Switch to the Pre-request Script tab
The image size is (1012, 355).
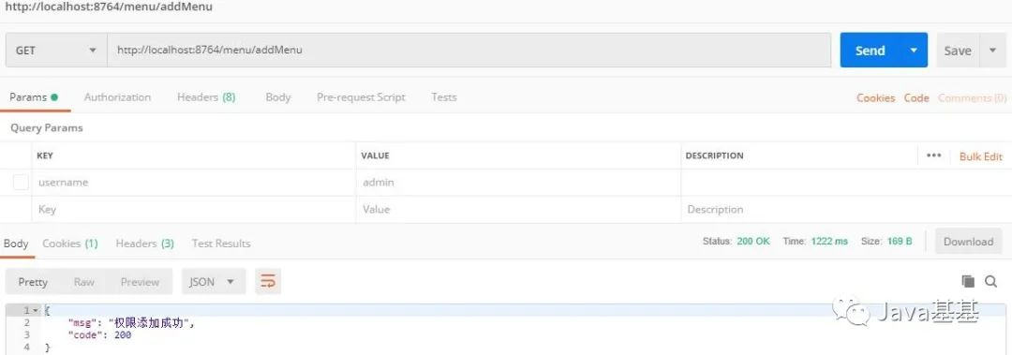click(361, 97)
